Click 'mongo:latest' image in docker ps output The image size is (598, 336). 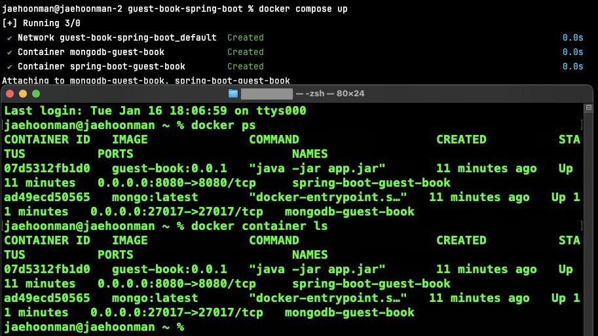(155, 198)
